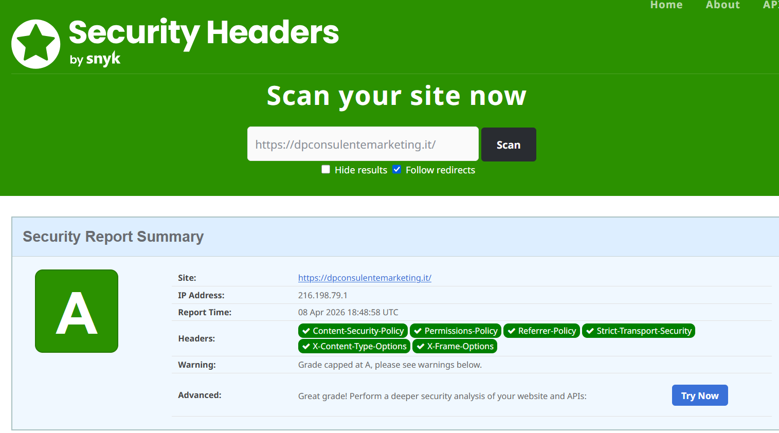Image resolution: width=779 pixels, height=433 pixels.
Task: Click the Security Headers star logo
Action: 35,44
